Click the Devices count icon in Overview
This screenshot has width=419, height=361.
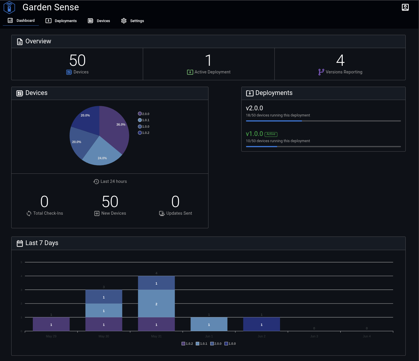click(x=69, y=72)
